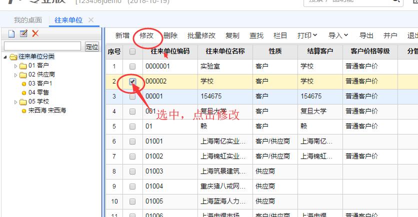418x217 pixels.
Task: Open the 导入 dropdown menu
Action: (338, 35)
